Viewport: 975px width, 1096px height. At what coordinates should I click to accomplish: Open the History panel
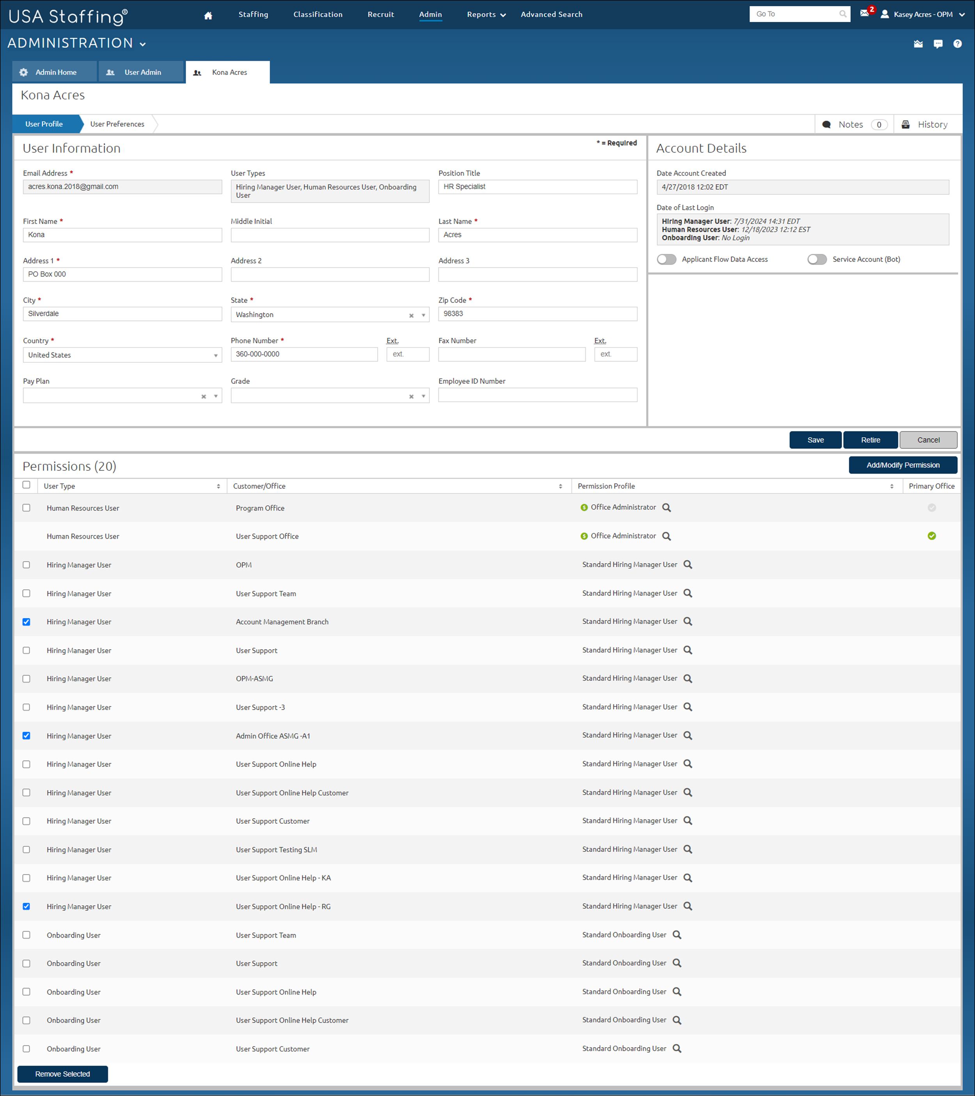coord(925,124)
